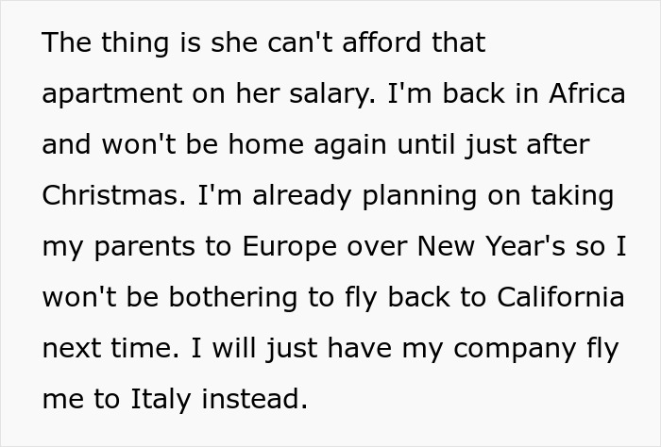Click the word "Africa" in the text

tap(588, 94)
